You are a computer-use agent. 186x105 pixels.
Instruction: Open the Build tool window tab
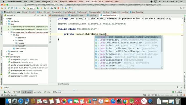click(x=47, y=92)
